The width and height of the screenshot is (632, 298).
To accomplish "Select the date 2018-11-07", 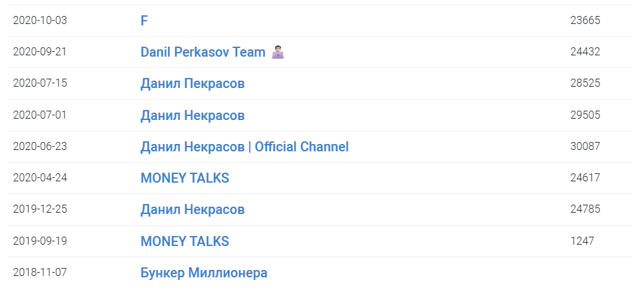I will click(40, 272).
